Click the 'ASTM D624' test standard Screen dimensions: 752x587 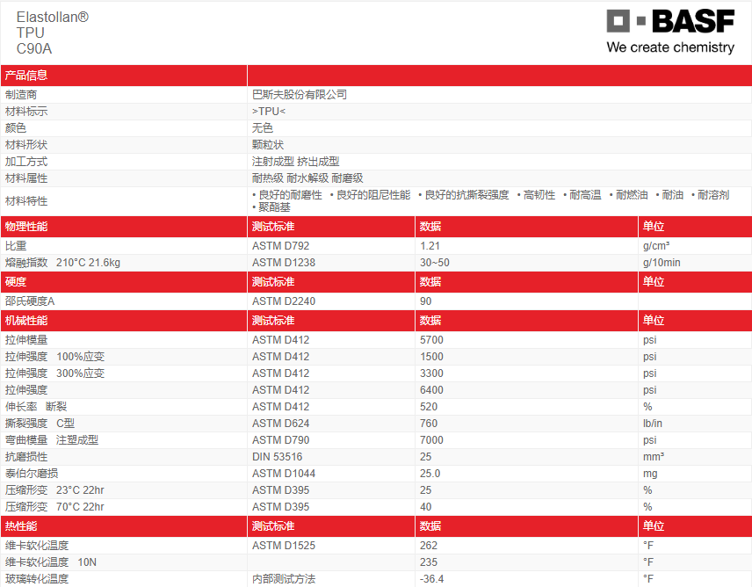280,424
